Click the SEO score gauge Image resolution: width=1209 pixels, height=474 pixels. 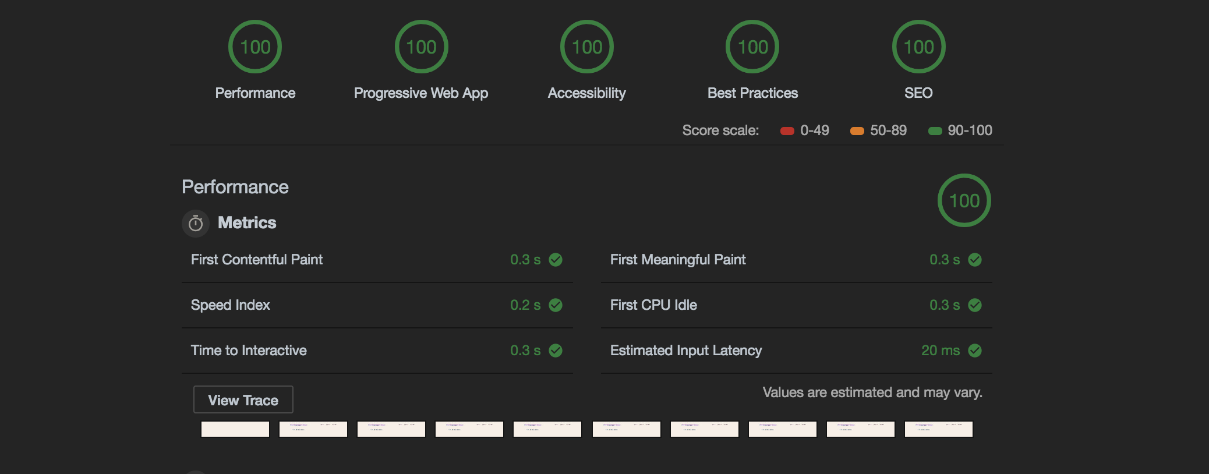[918, 47]
